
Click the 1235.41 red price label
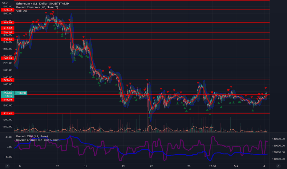point(7,113)
